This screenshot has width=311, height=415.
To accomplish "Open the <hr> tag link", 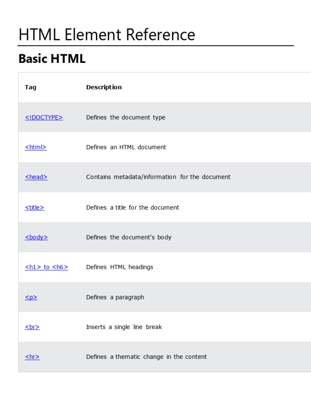I will click(32, 357).
